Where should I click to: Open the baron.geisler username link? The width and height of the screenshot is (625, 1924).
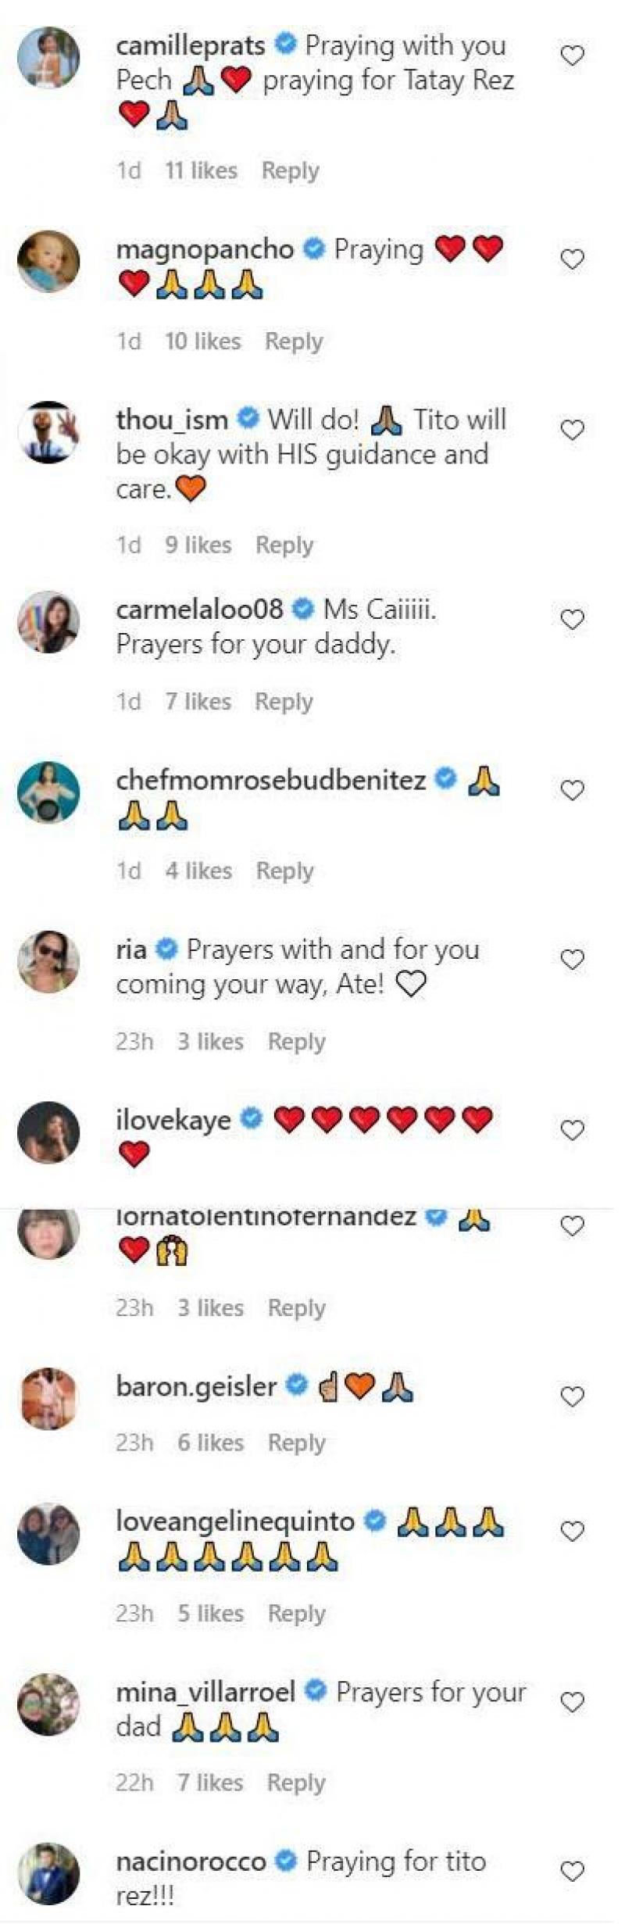[x=196, y=1386]
